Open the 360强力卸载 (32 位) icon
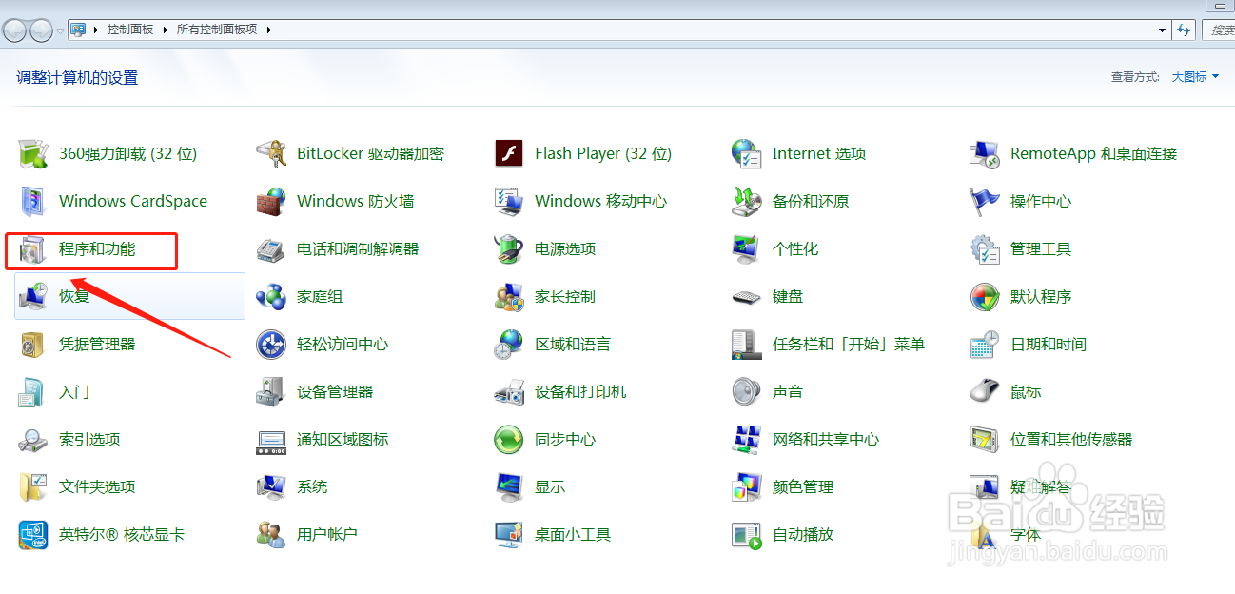Image resolution: width=1235 pixels, height=594 pixels. pos(33,153)
